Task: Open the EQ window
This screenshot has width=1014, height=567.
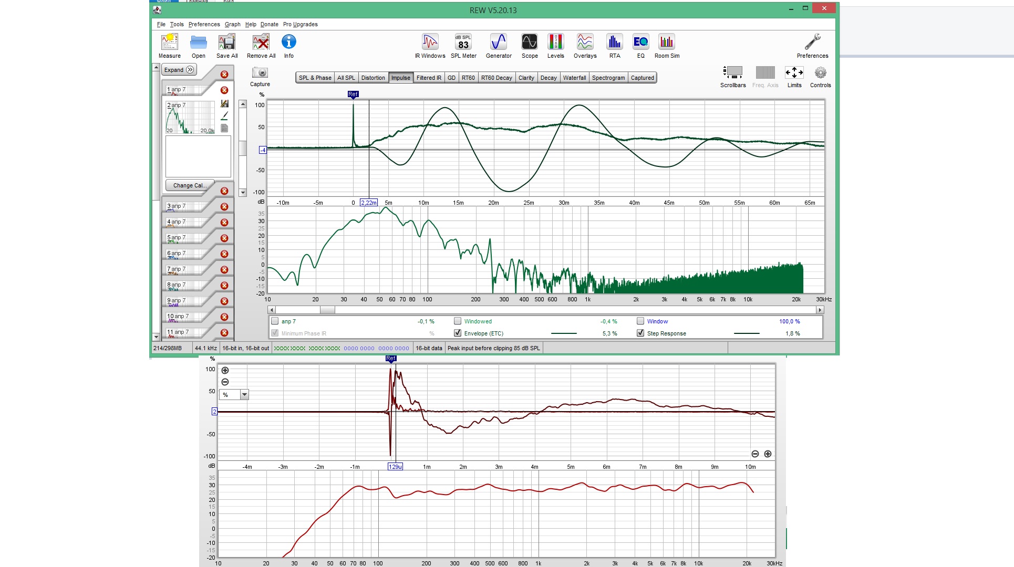Action: [640, 43]
